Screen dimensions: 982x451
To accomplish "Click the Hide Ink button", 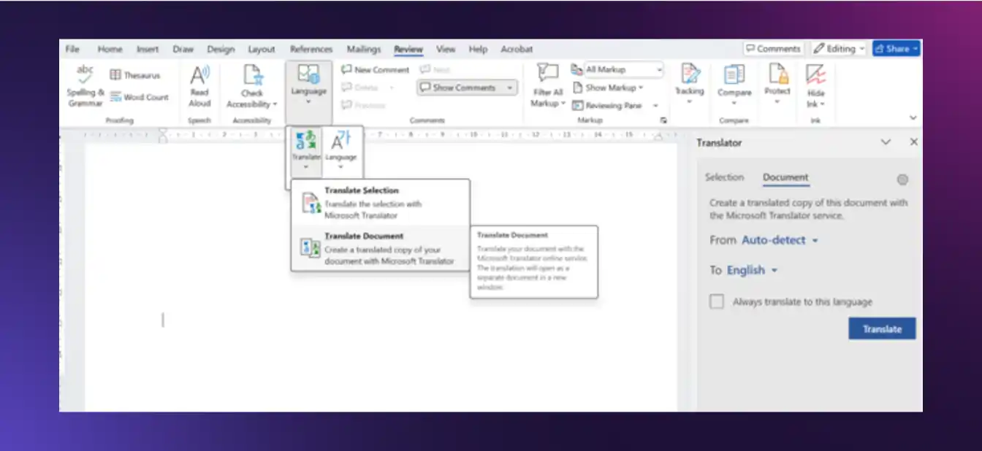I will point(816,87).
